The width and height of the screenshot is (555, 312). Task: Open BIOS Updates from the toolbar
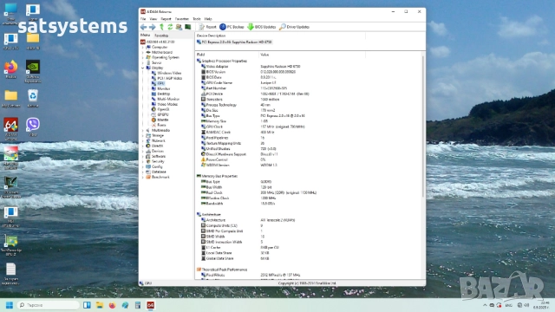[262, 27]
